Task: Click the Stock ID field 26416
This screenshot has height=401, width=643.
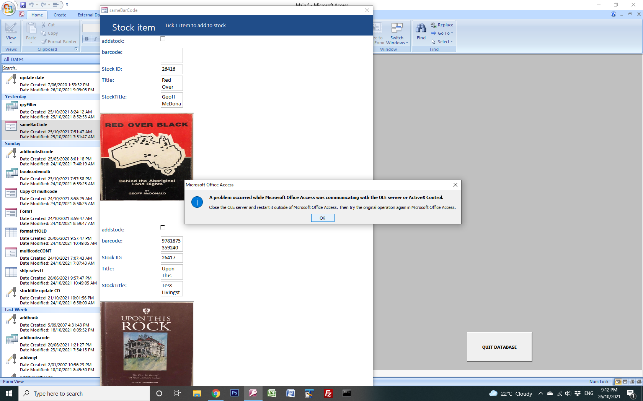Action: point(171,69)
